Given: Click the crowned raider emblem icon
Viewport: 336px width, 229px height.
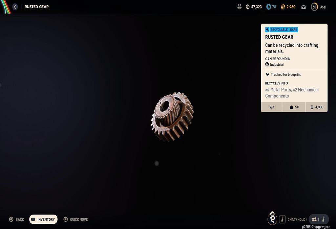Looking at the screenshot, I should [272, 219].
